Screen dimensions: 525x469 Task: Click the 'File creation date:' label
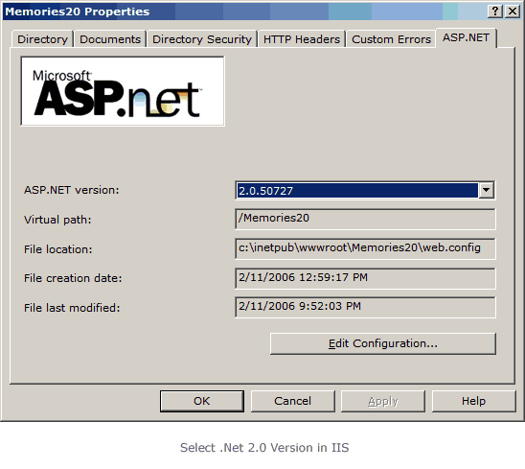(73, 278)
